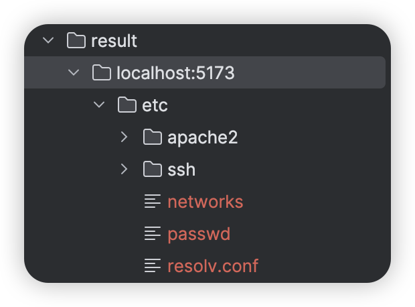415x307 pixels.
Task: Select the result tree label
Action: pyautogui.click(x=114, y=41)
